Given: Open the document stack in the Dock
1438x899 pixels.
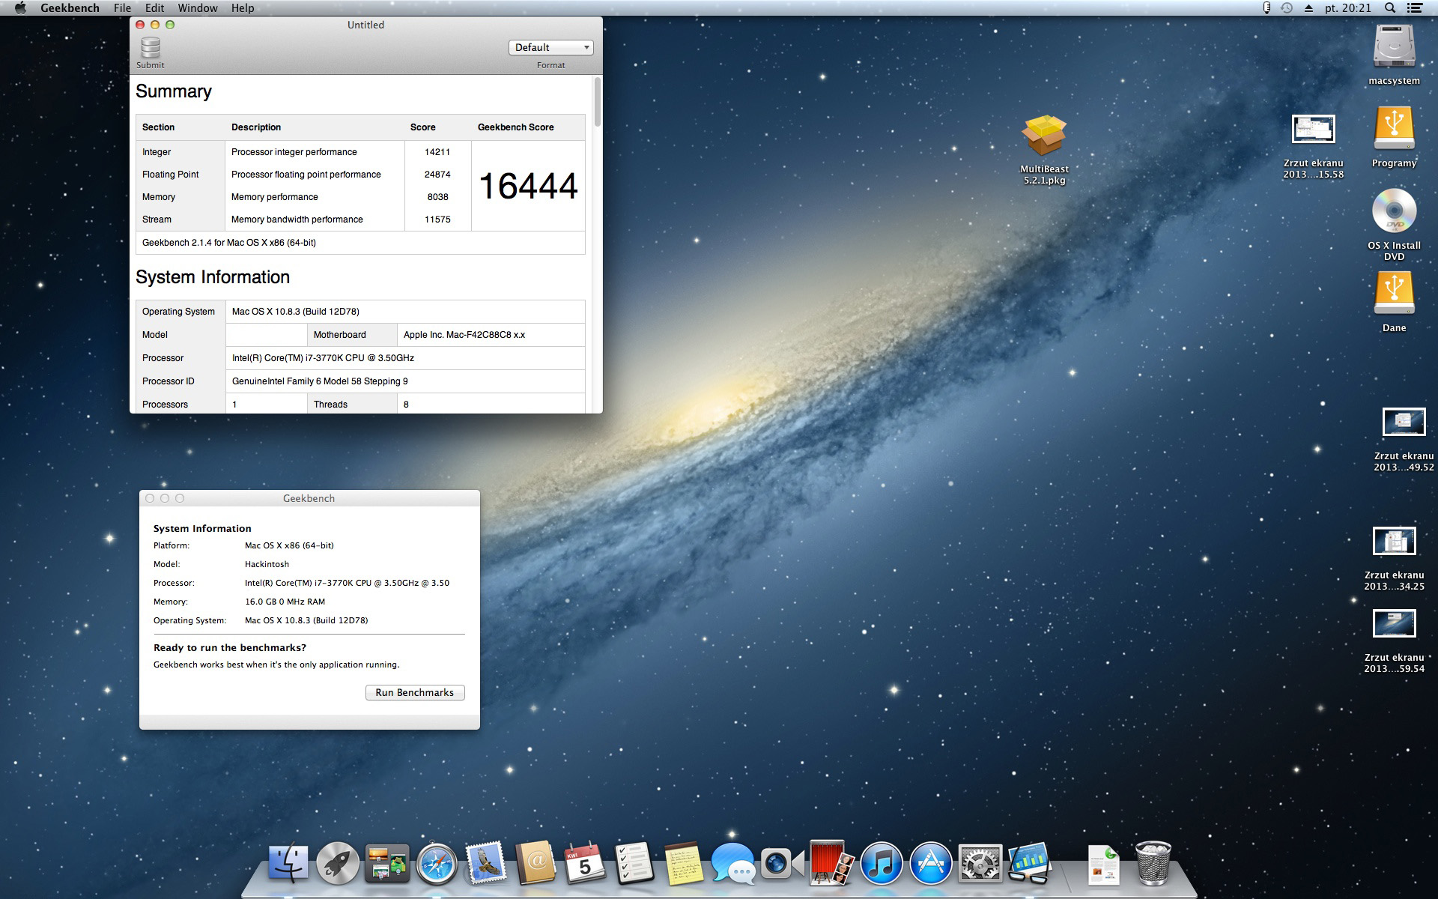Looking at the screenshot, I should tap(1104, 864).
